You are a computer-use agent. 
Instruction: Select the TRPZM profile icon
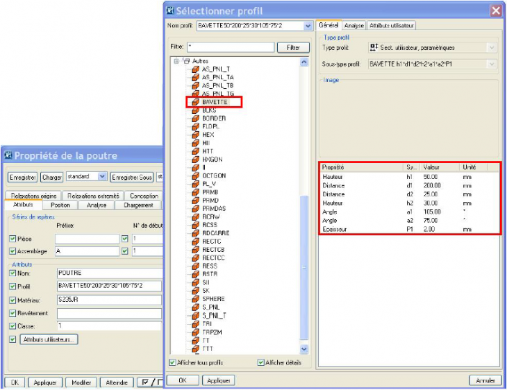pyautogui.click(x=197, y=332)
